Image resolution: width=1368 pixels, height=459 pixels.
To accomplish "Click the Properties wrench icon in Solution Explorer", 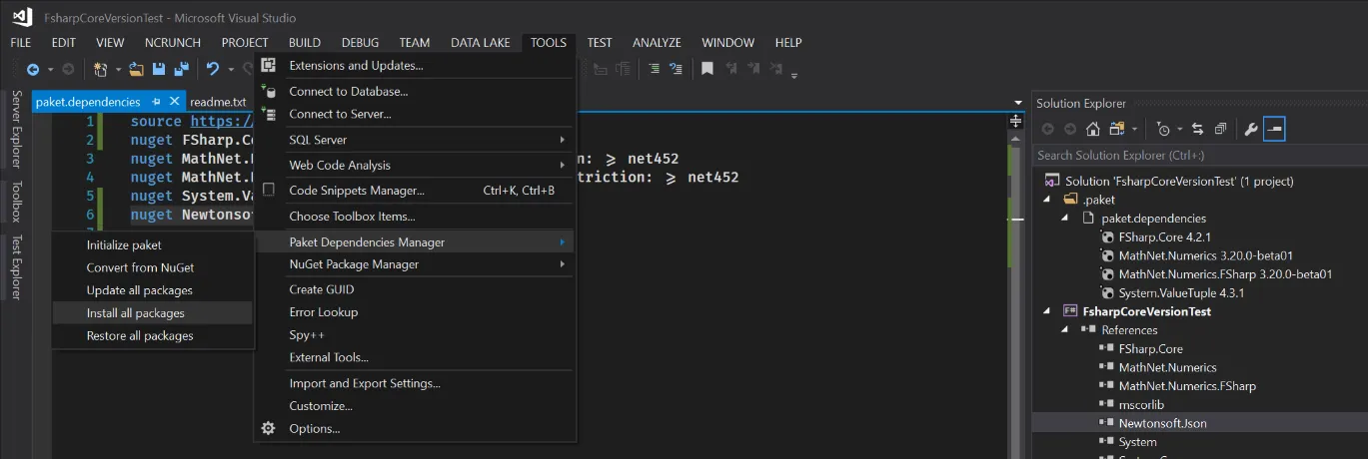I will tap(1250, 129).
